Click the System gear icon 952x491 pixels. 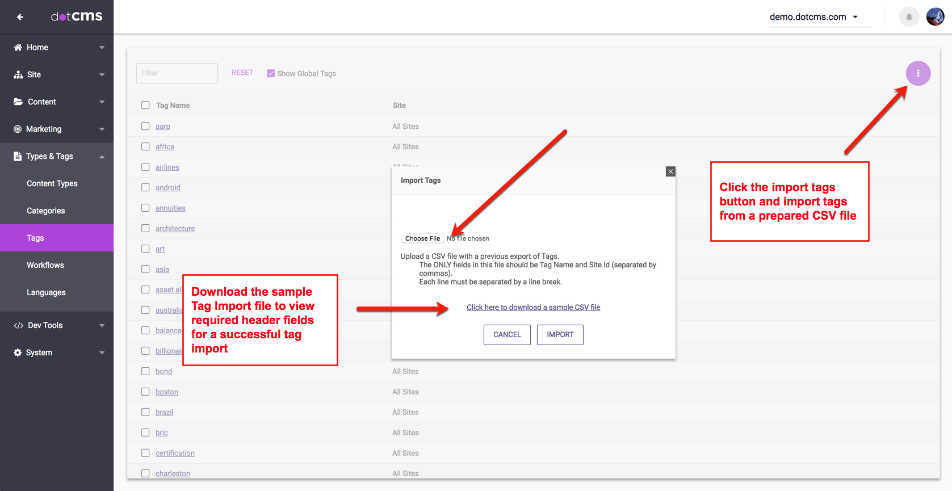coord(18,352)
